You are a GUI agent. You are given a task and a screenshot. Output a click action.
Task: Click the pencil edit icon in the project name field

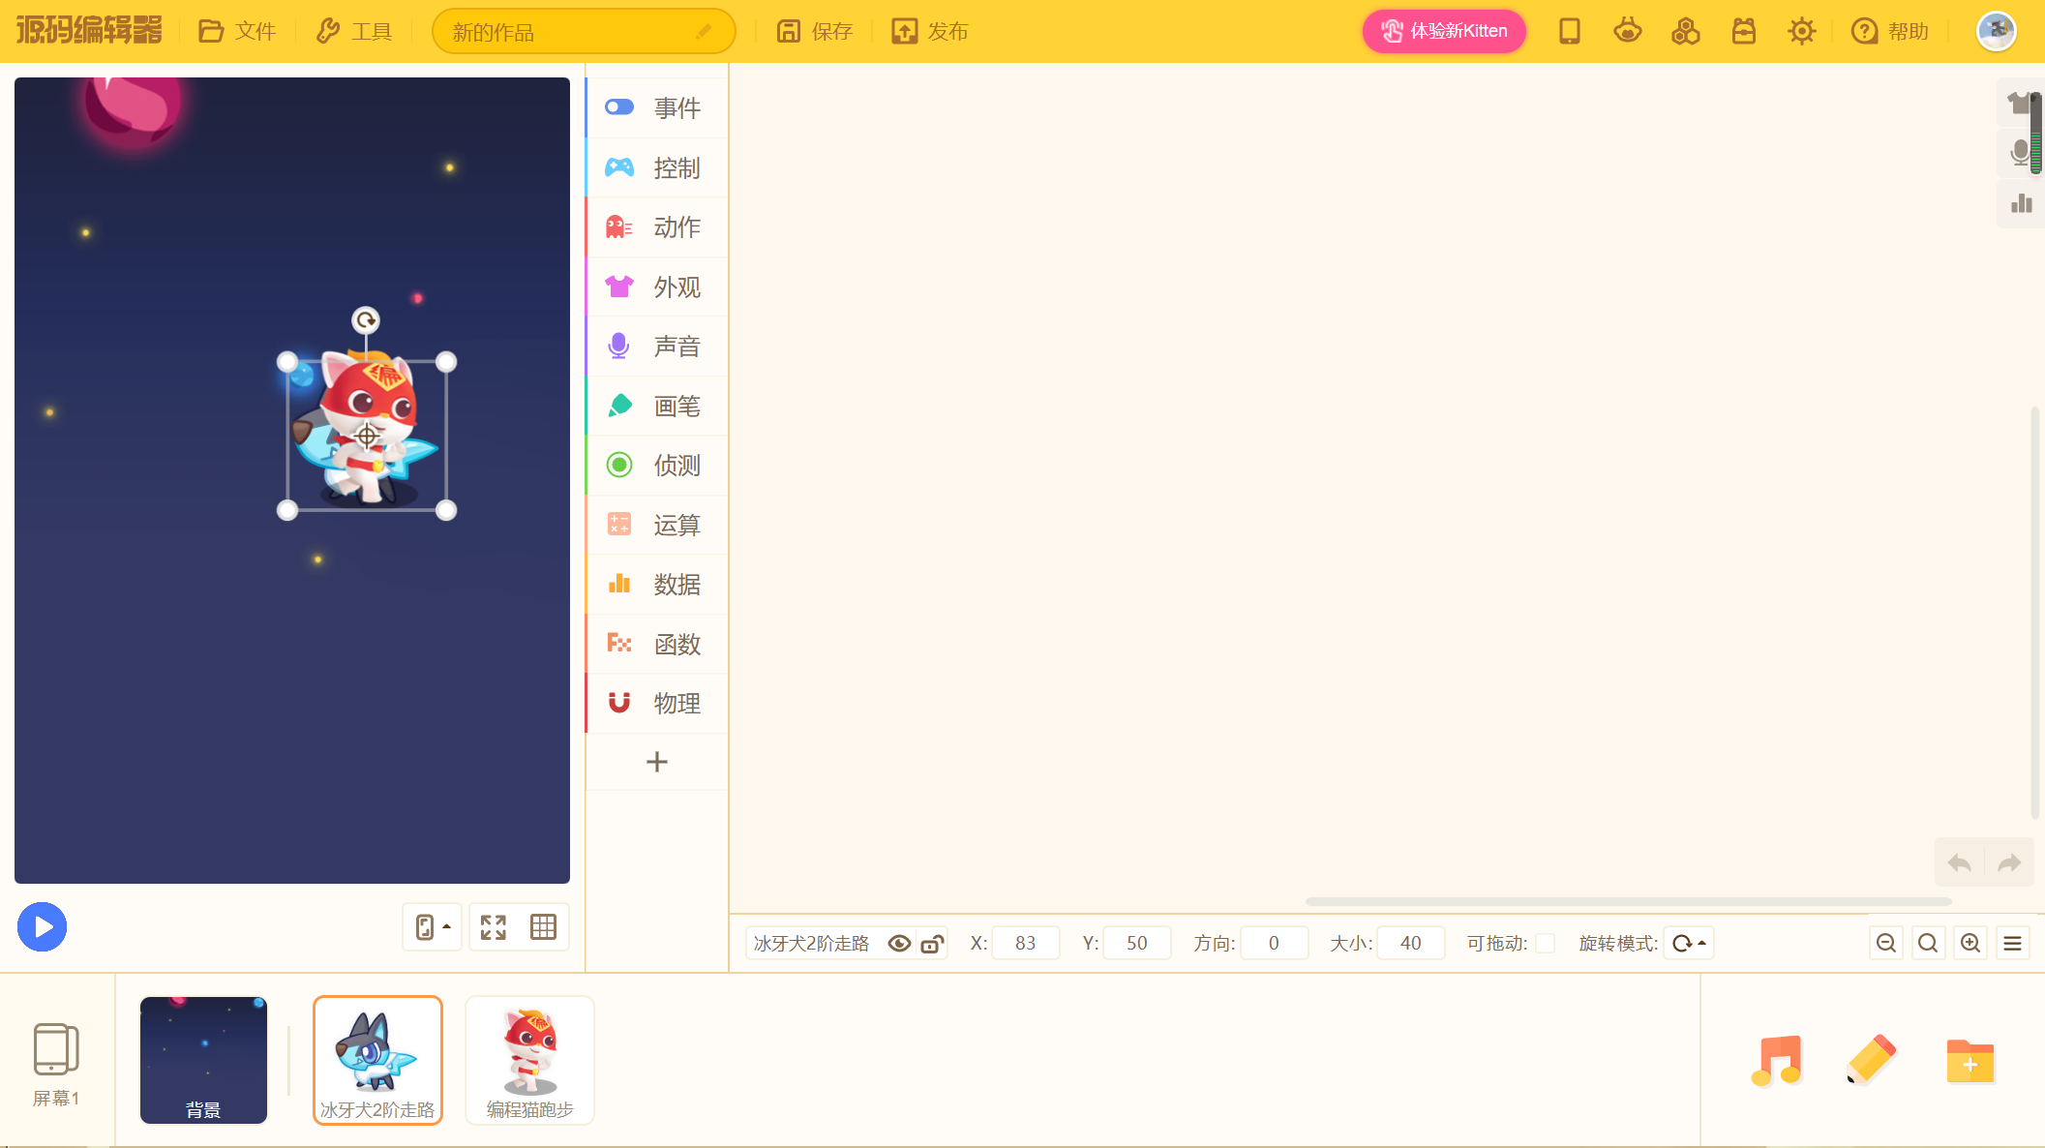click(704, 32)
